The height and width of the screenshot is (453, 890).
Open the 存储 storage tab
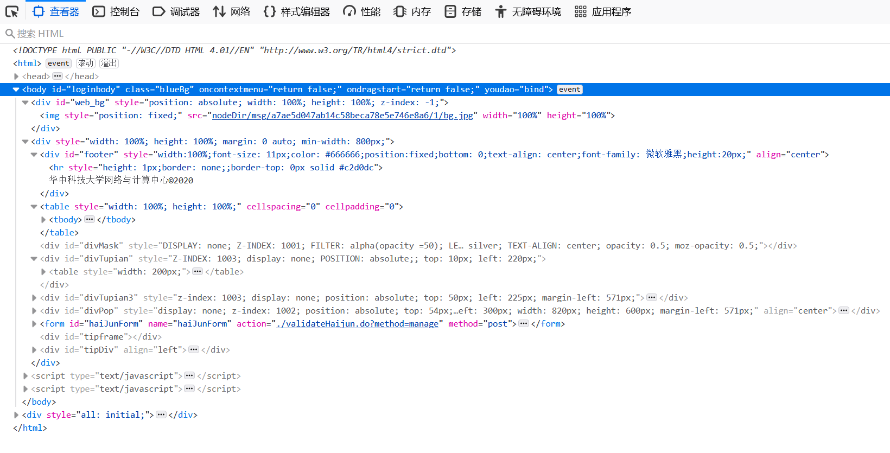pos(463,11)
